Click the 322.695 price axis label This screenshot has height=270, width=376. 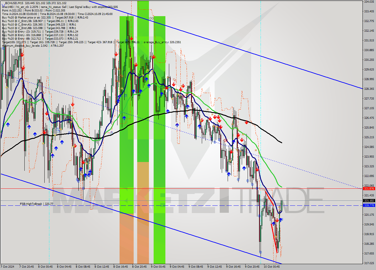pos(369,176)
